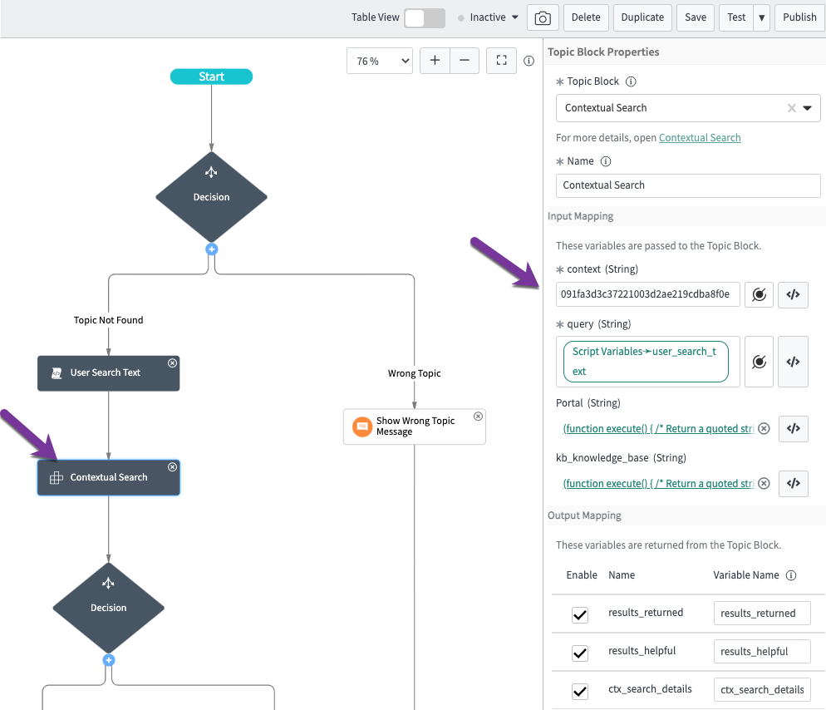Image resolution: width=826 pixels, height=710 pixels.
Task: Open the code editor for the Portal variable
Action: click(x=793, y=428)
